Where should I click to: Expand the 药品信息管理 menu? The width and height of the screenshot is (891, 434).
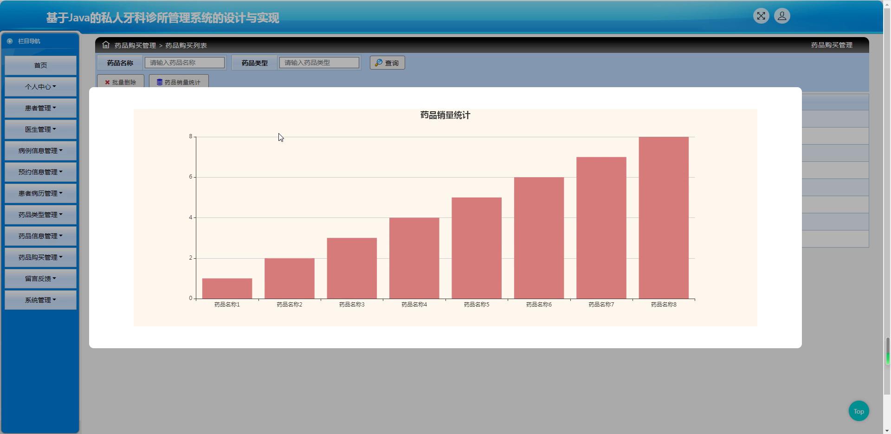pyautogui.click(x=41, y=236)
